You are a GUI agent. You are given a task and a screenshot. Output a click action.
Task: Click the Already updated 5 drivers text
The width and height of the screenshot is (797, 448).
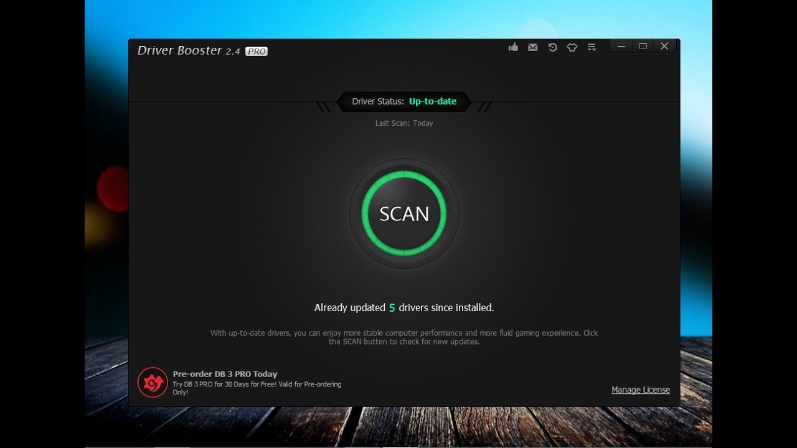pyautogui.click(x=404, y=307)
